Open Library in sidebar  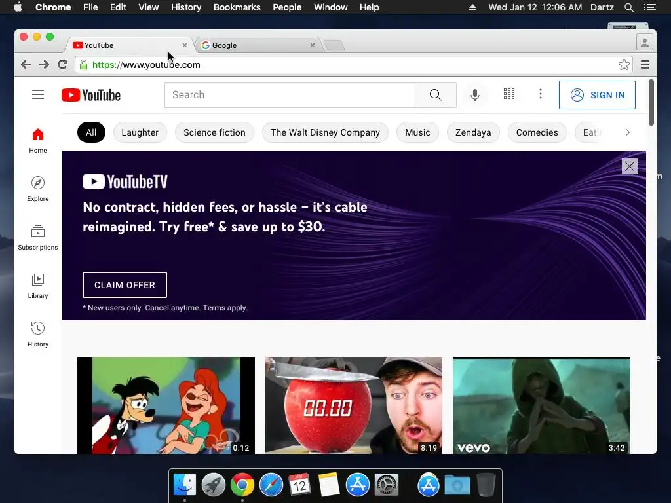(38, 286)
